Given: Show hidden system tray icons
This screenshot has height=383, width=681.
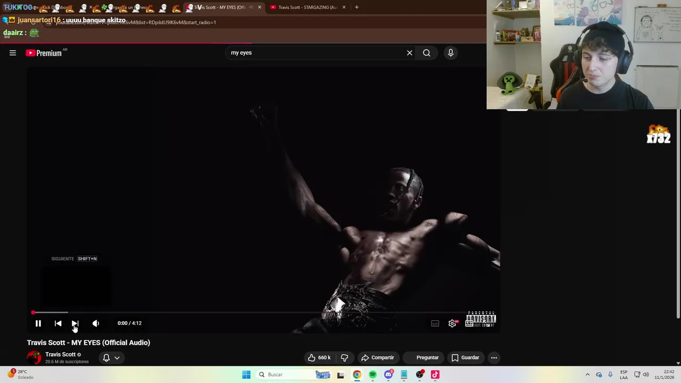Looking at the screenshot, I should click(587, 374).
